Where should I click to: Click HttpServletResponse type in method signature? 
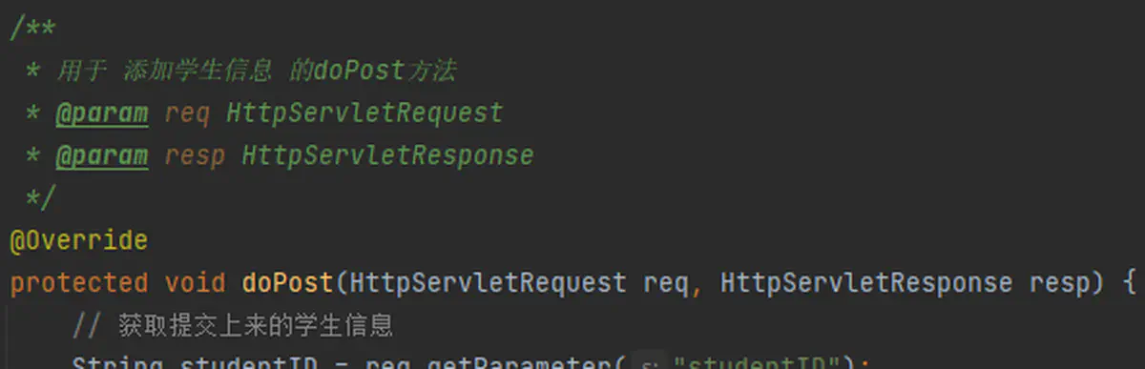point(866,283)
